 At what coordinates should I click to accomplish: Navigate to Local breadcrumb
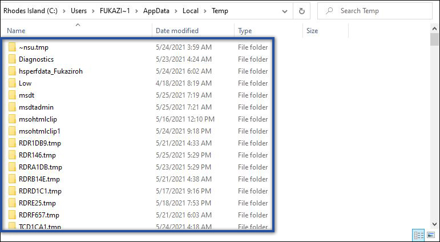coord(191,11)
